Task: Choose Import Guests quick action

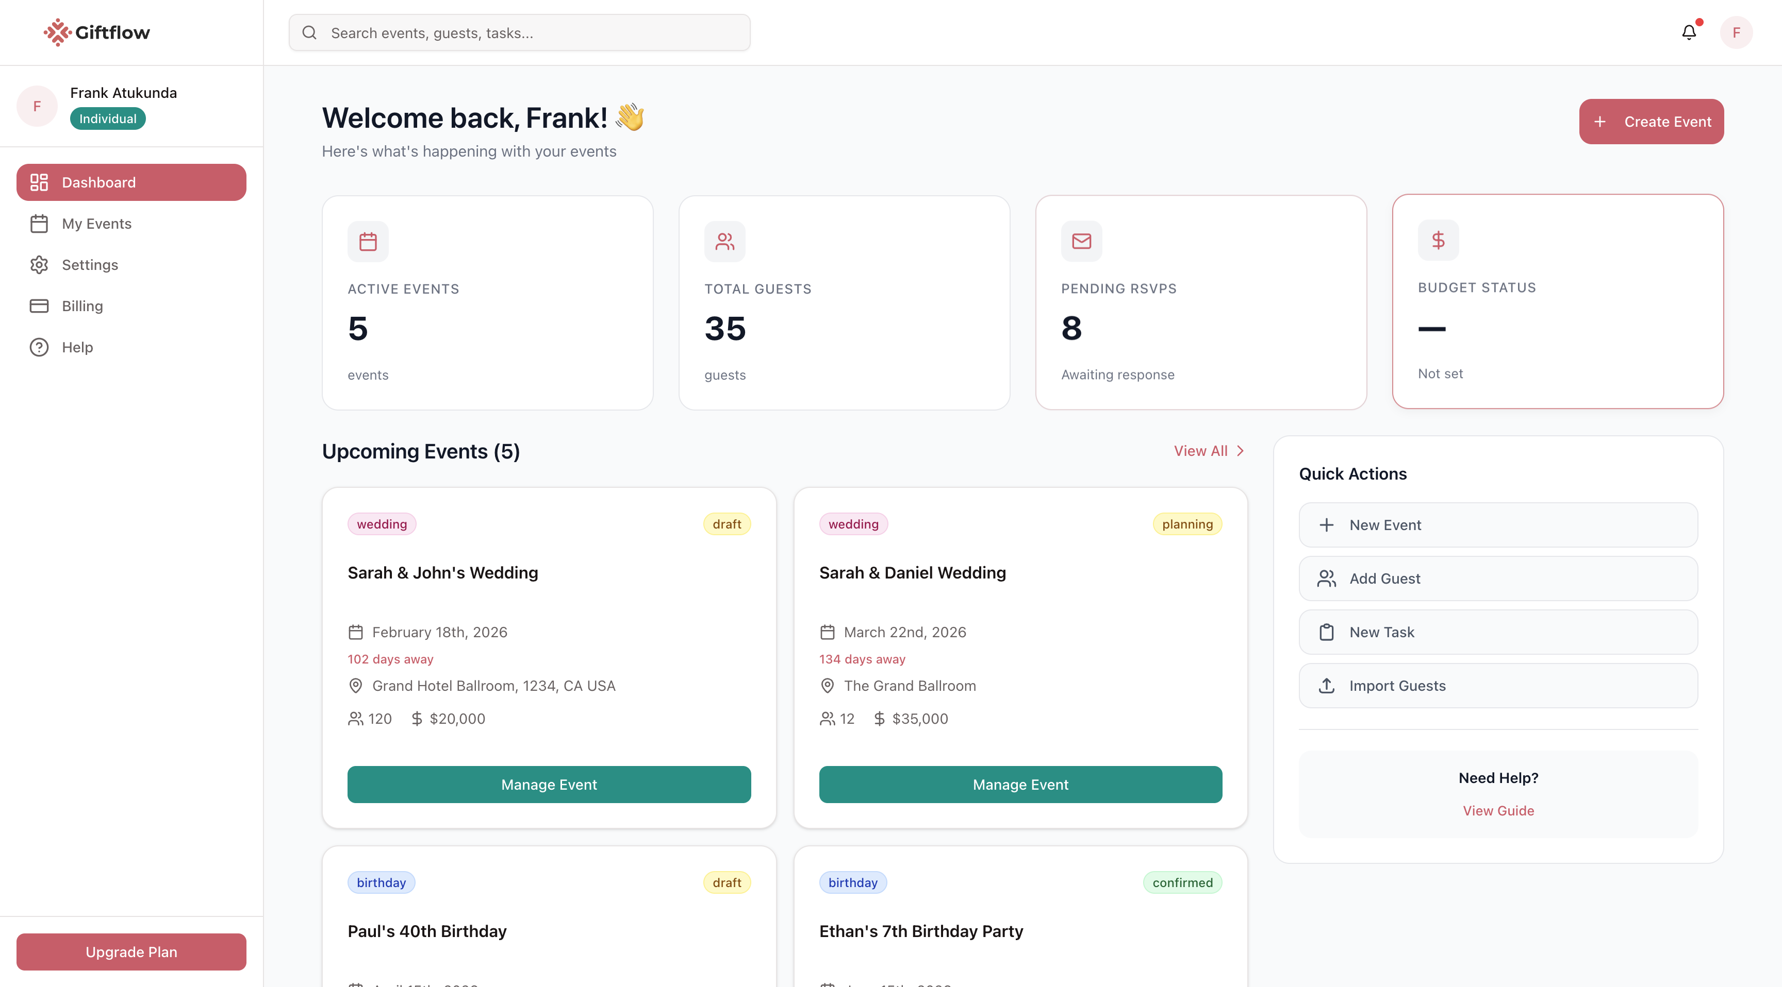Action: click(x=1498, y=685)
